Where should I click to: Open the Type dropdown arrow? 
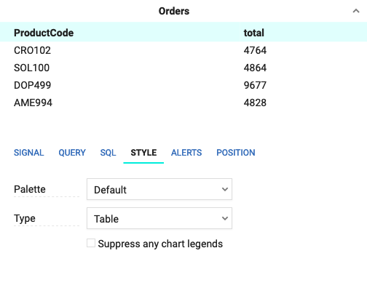pyautogui.click(x=225, y=218)
